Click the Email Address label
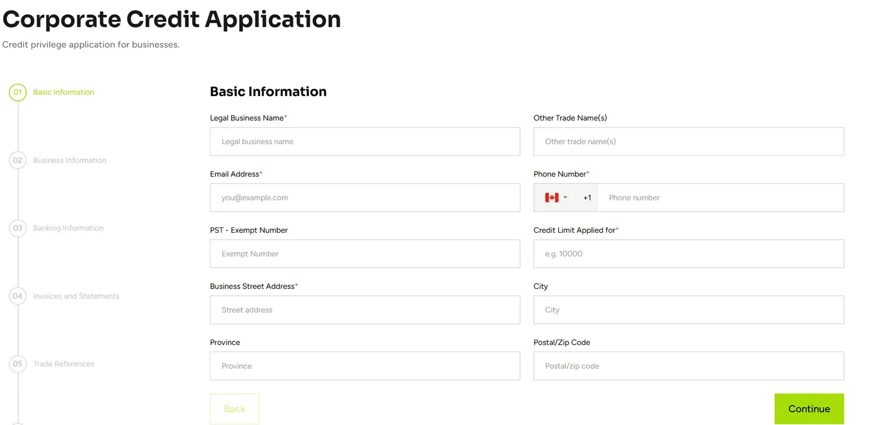The image size is (874, 425). point(236,174)
